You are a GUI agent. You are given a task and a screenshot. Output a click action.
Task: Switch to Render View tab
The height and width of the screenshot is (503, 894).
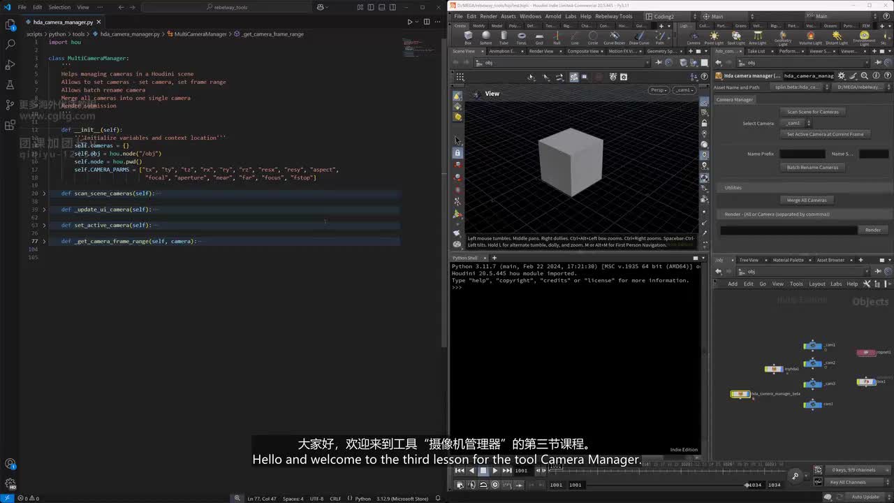(541, 51)
